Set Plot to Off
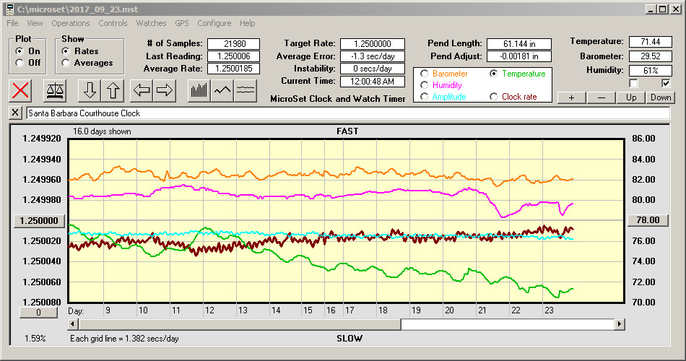 (x=19, y=63)
